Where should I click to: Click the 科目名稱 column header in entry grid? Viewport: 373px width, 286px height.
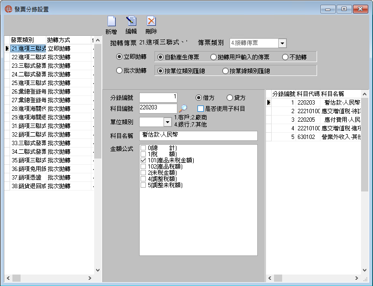340,94
